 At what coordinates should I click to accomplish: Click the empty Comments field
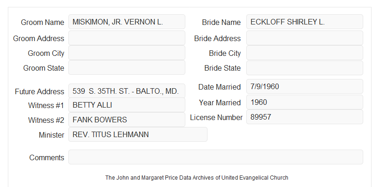pyautogui.click(x=216, y=157)
